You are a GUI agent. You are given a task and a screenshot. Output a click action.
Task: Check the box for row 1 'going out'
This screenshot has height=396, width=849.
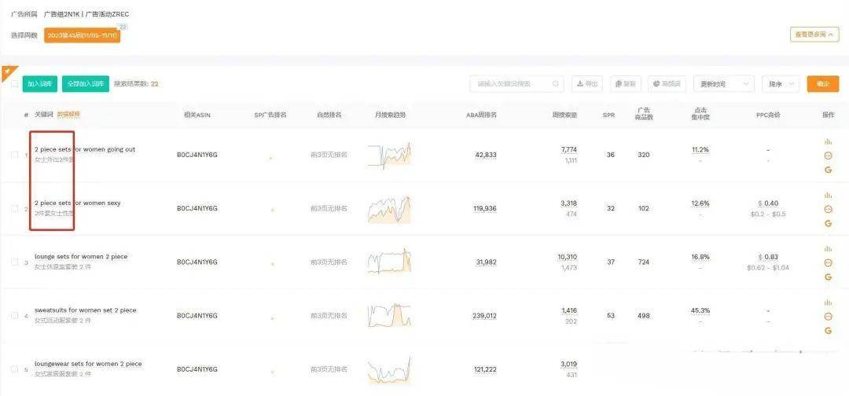[15, 155]
